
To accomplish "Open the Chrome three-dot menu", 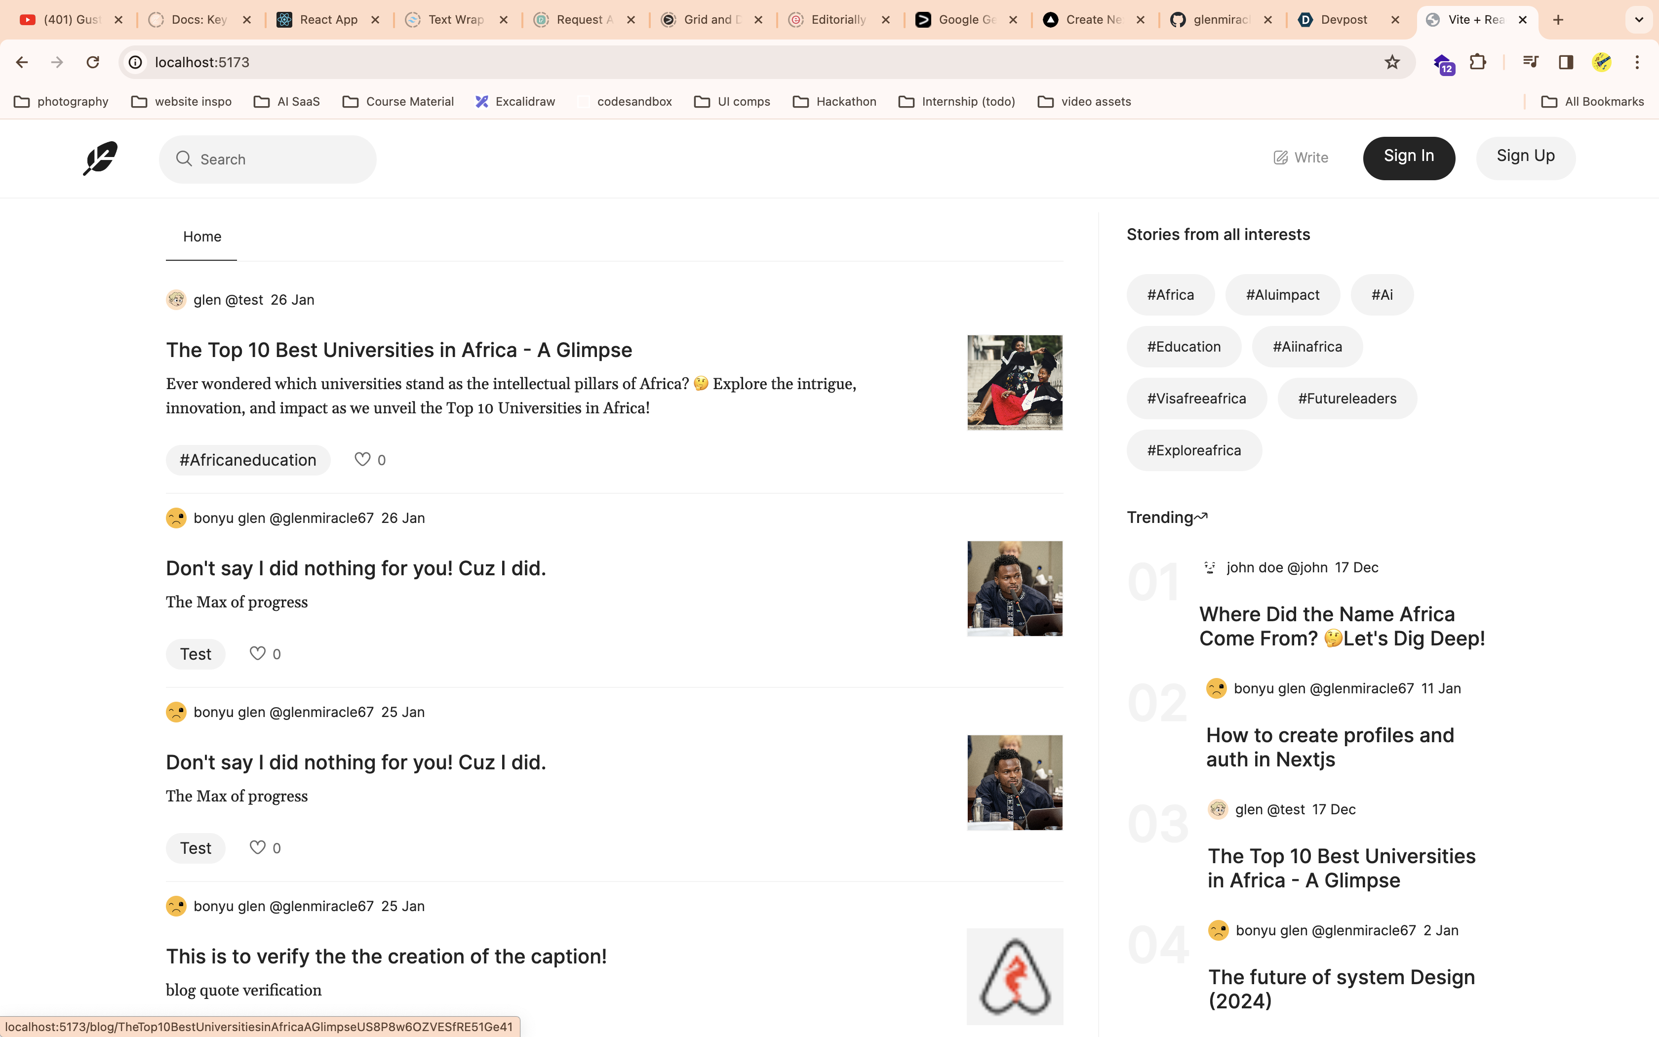I will 1638,62.
